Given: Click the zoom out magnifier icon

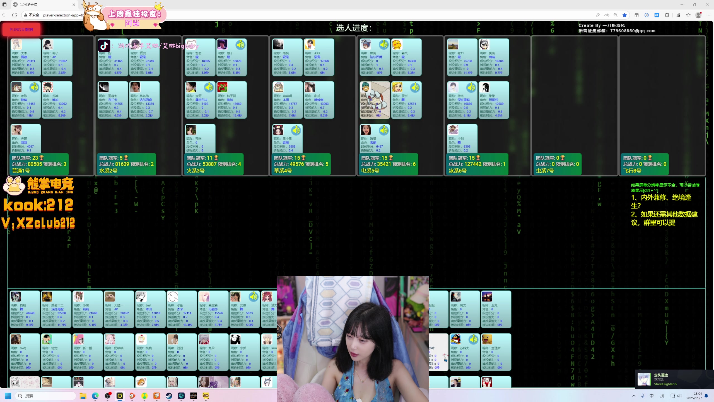Looking at the screenshot, I should click(x=616, y=15).
